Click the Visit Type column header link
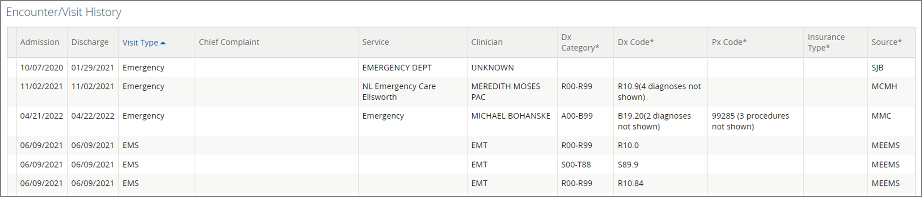The image size is (922, 197). click(x=140, y=42)
